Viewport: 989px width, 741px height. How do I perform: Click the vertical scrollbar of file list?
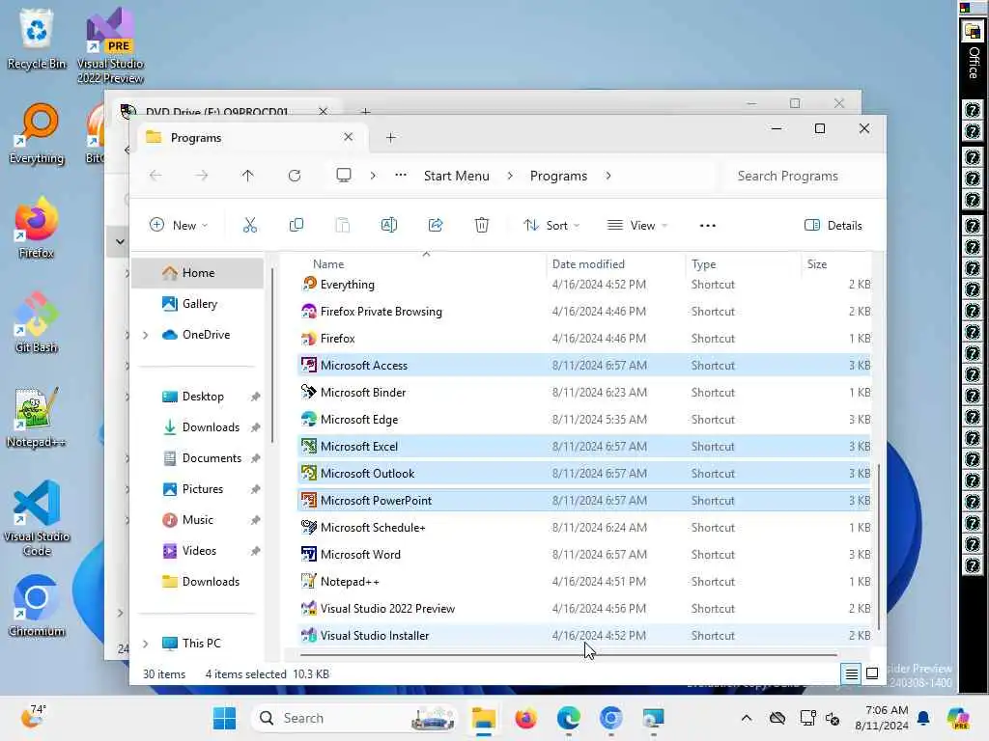[878, 546]
